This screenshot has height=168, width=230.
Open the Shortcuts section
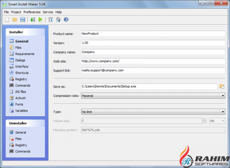coord(19,73)
